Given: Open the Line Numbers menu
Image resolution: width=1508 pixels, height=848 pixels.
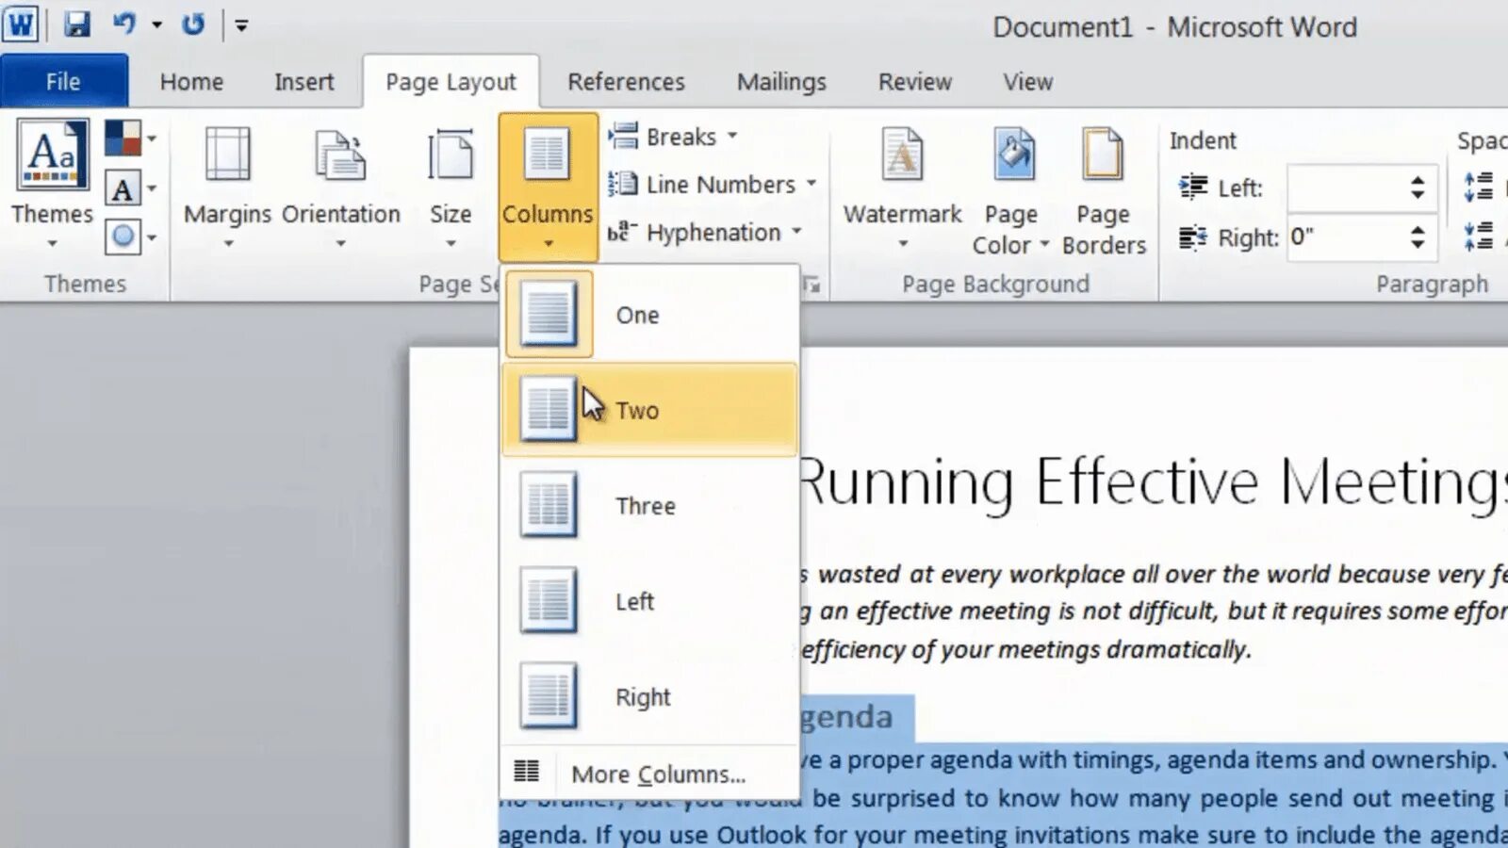Looking at the screenshot, I should pos(712,185).
